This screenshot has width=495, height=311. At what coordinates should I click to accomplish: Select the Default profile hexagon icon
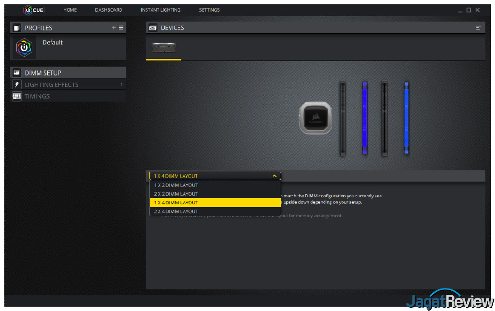click(x=24, y=48)
